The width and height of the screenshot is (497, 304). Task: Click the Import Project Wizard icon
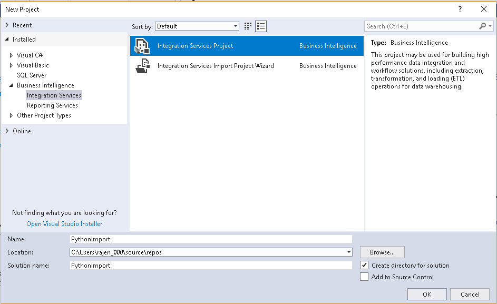[x=142, y=66]
